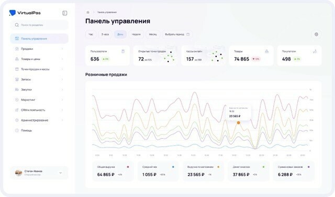Expand the Продажи menu chevron
This screenshot has height=197, width=335.
(x=62, y=49)
